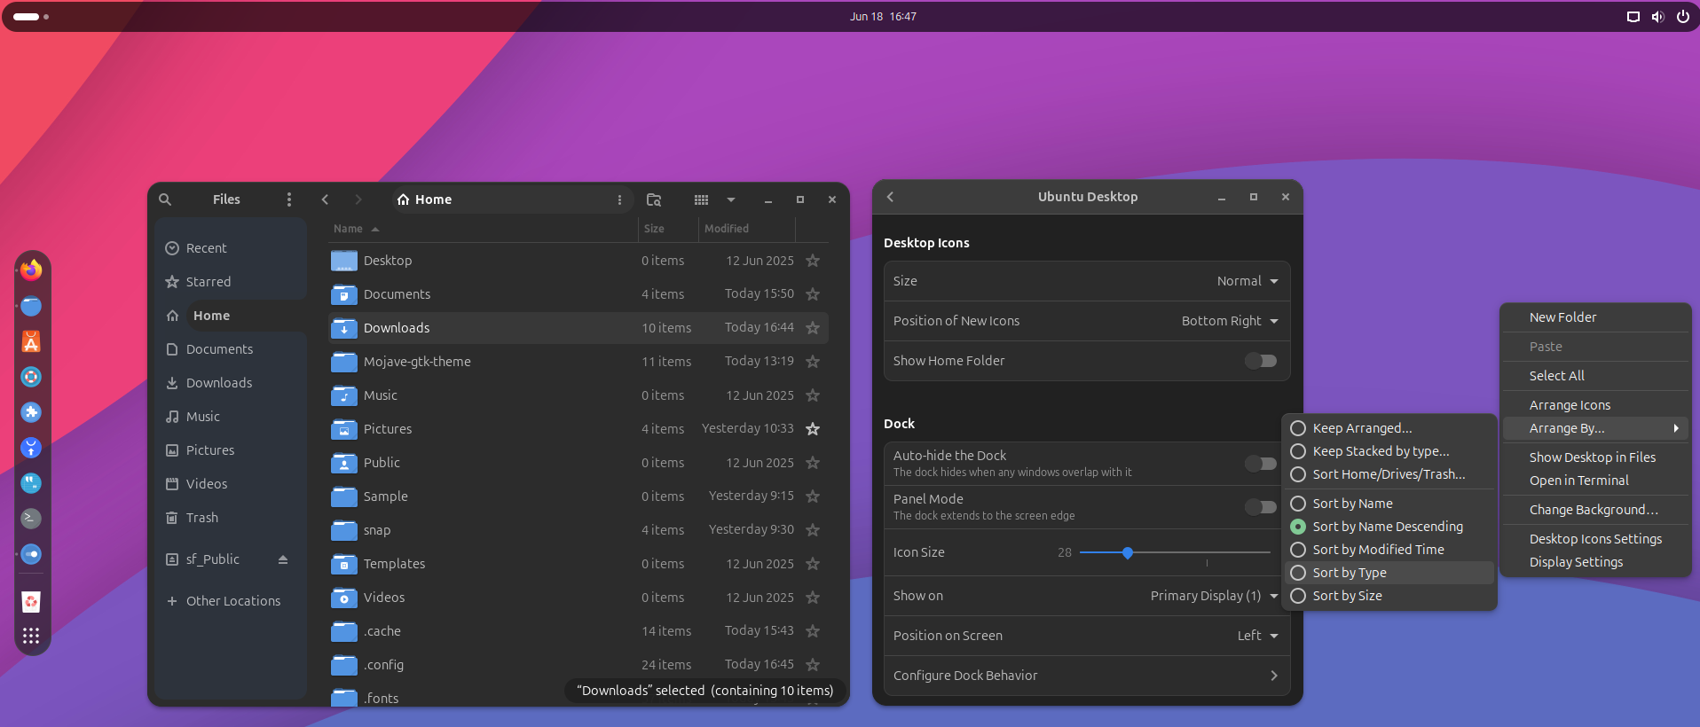This screenshot has width=1700, height=727.
Task: Eject the sf_Public drive
Action: point(283,559)
